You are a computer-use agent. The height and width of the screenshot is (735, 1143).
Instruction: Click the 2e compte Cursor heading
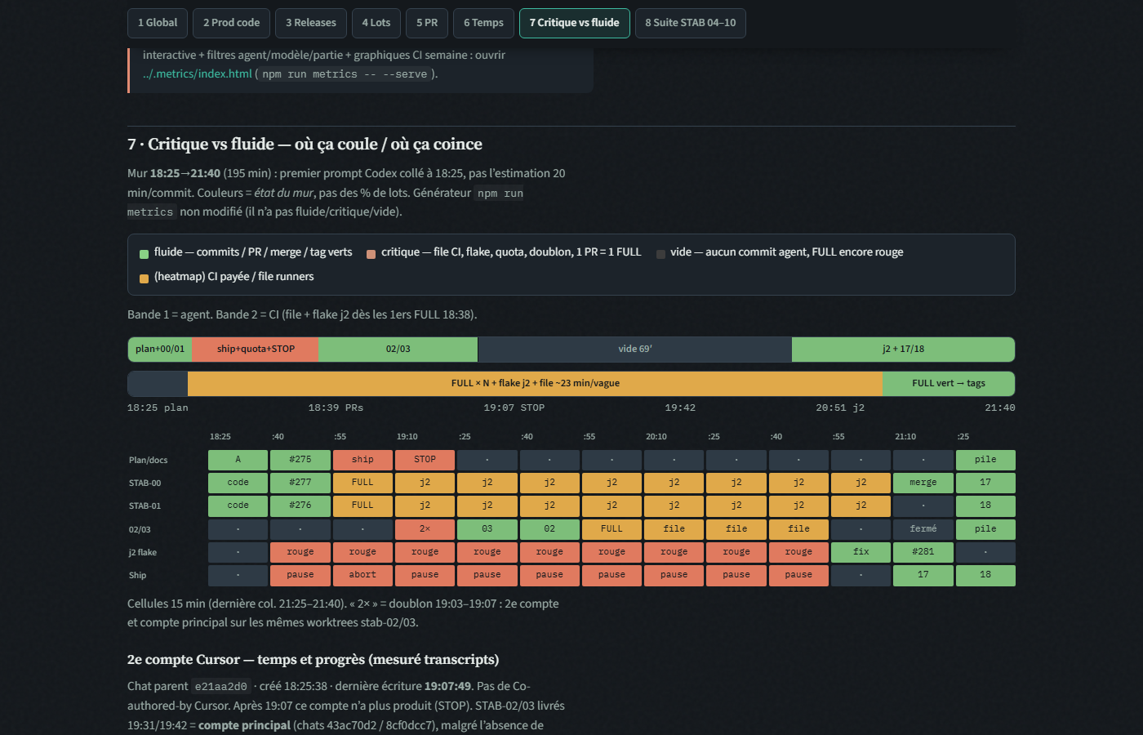coord(313,660)
